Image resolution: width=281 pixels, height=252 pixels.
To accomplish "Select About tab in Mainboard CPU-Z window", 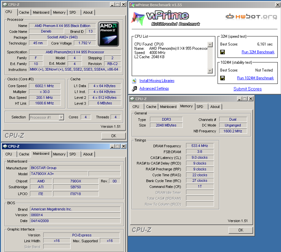I will click(87, 154).
